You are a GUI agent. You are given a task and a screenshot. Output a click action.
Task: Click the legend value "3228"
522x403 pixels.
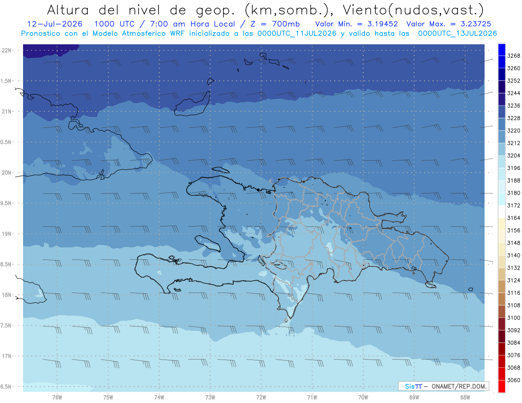click(x=514, y=118)
